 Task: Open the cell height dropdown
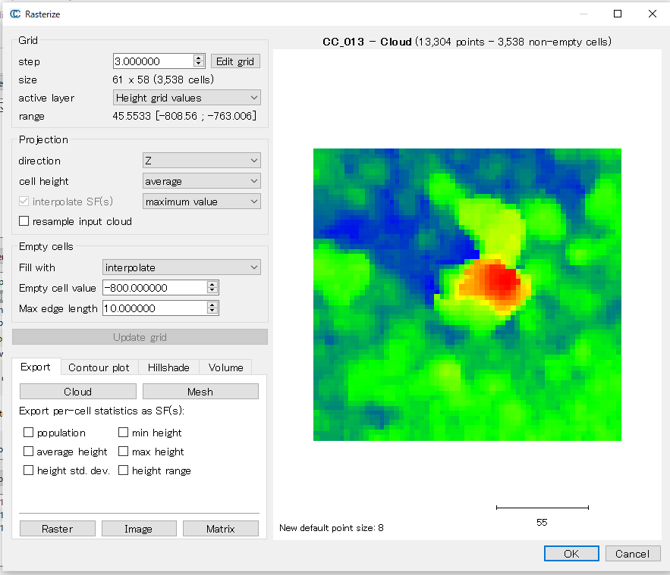pyautogui.click(x=201, y=181)
